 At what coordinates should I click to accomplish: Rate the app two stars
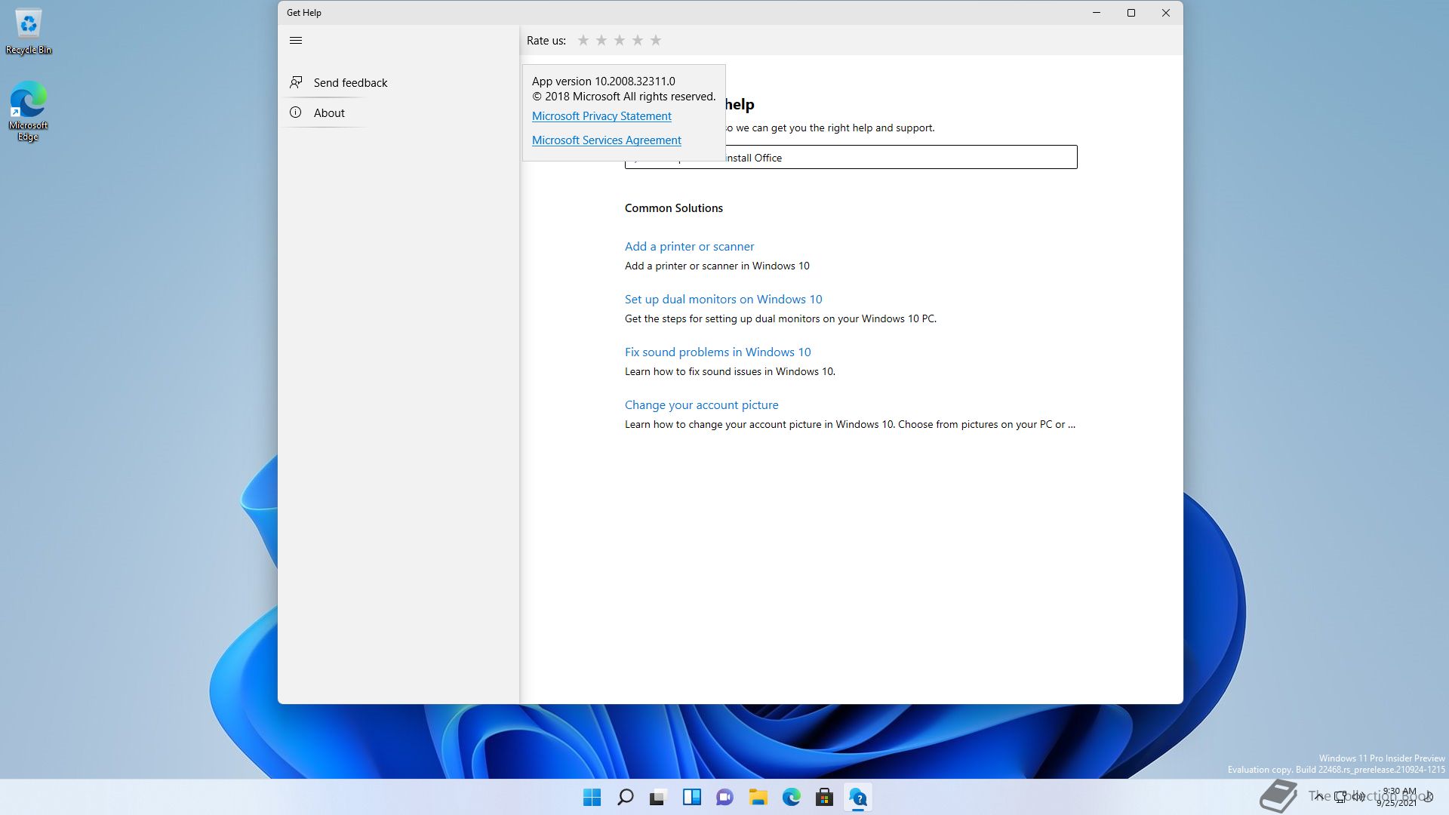click(x=601, y=41)
